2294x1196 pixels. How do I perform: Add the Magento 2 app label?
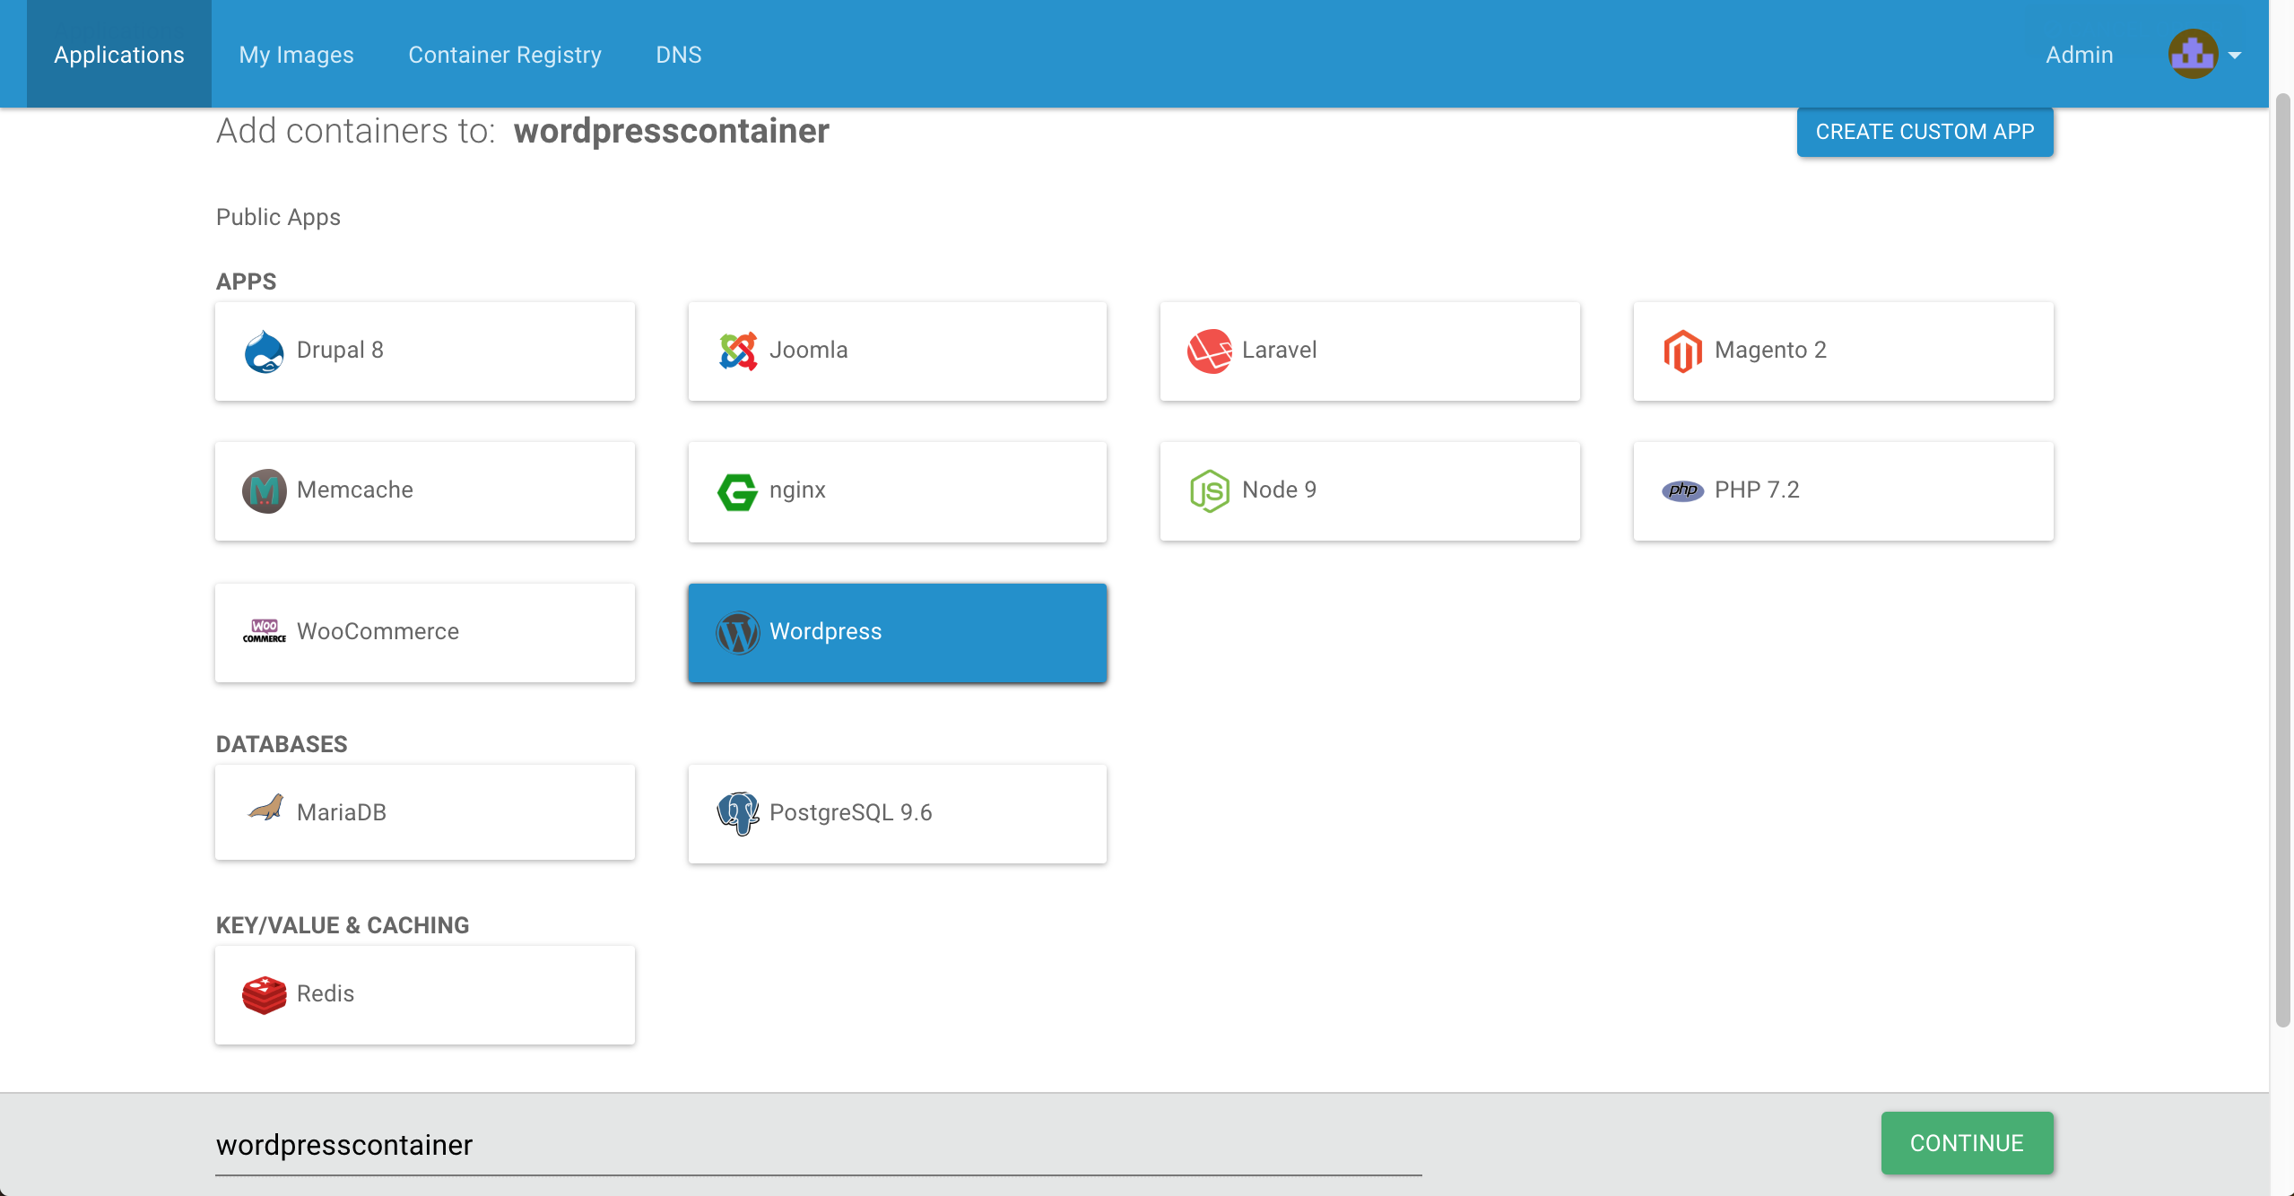(1770, 350)
